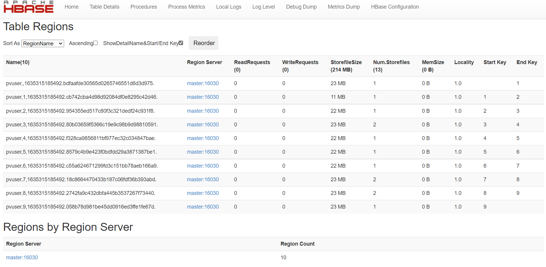Select region name pvuser,6 ending b166a9
The width and height of the screenshot is (546, 267).
pos(82,166)
